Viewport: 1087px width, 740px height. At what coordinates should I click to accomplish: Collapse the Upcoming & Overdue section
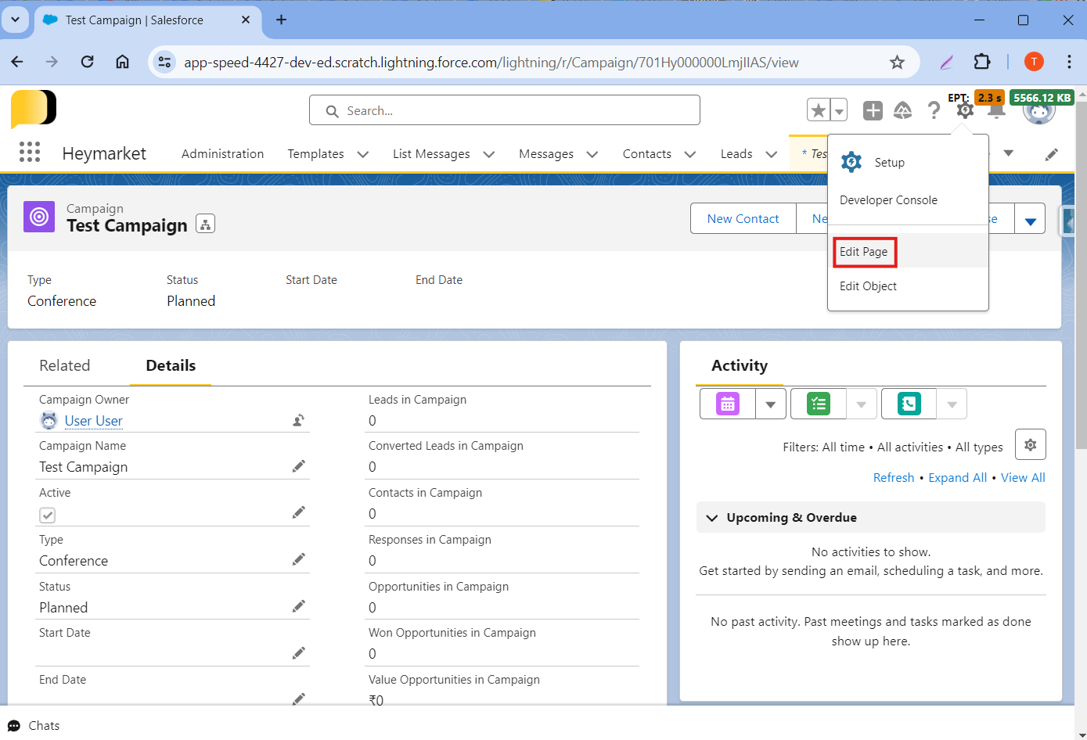pos(712,518)
